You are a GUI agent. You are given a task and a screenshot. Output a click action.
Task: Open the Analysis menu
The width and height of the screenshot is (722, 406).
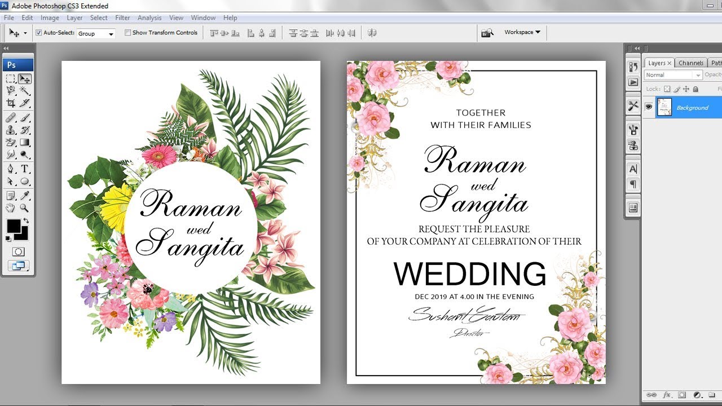click(149, 18)
